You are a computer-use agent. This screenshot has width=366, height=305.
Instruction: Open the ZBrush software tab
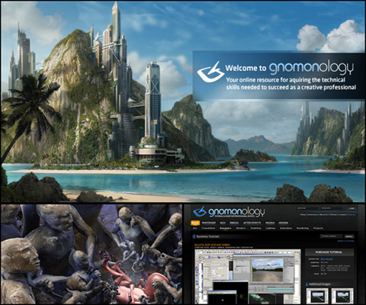(x=234, y=223)
